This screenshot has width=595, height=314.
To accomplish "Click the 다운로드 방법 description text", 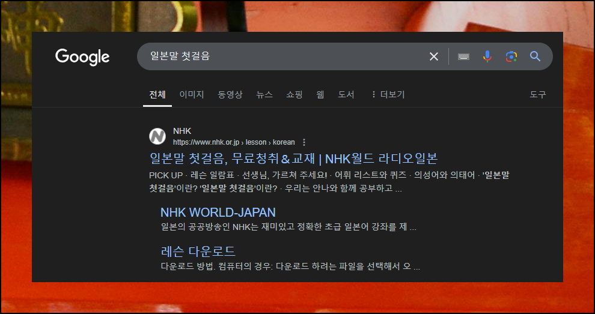I will tap(290, 267).
